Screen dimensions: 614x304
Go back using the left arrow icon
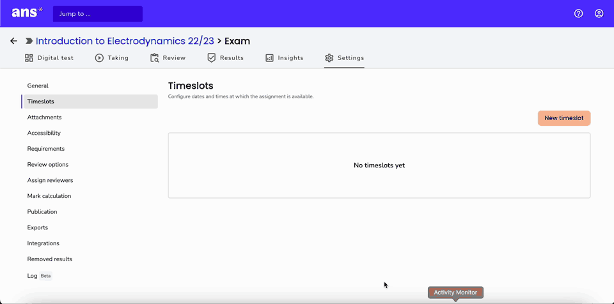click(13, 41)
